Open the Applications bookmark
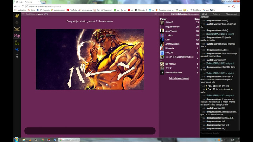Image resolution: width=253 pixels, height=142 pixels. (x=20, y=10)
